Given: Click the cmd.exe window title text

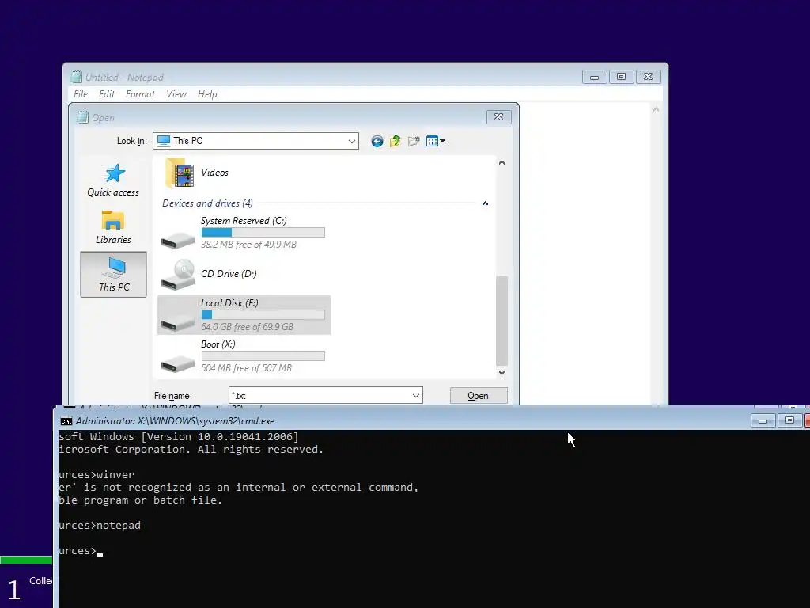Looking at the screenshot, I should [175, 421].
